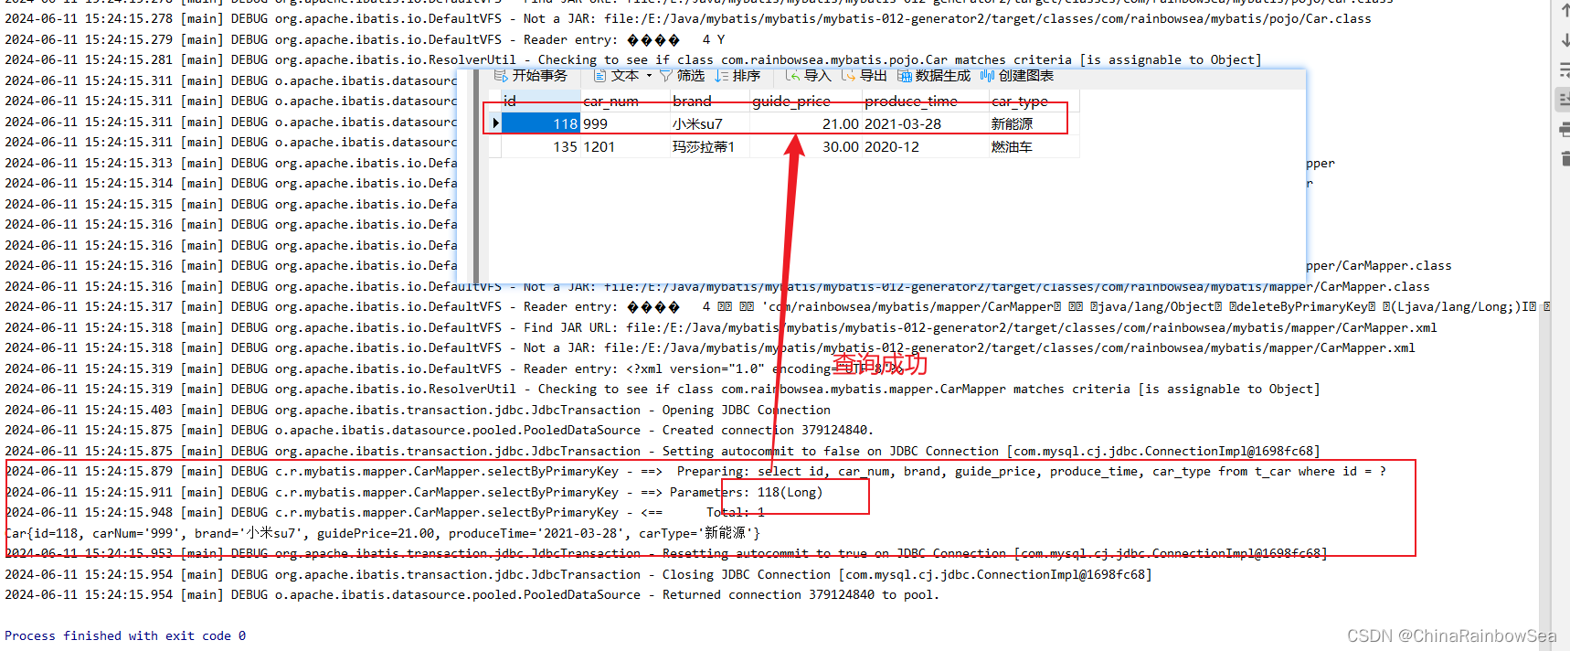Screen dimensions: 1570x651
Task: Toggle the scroll-to-end console icon
Action: [1564, 99]
